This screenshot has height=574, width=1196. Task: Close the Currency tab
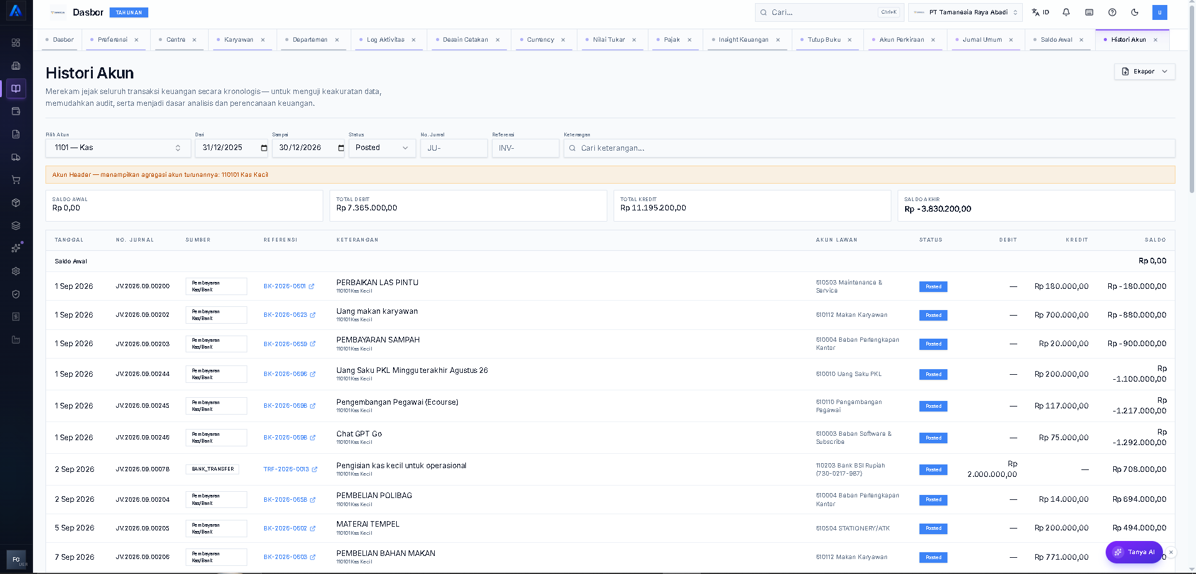pyautogui.click(x=563, y=40)
